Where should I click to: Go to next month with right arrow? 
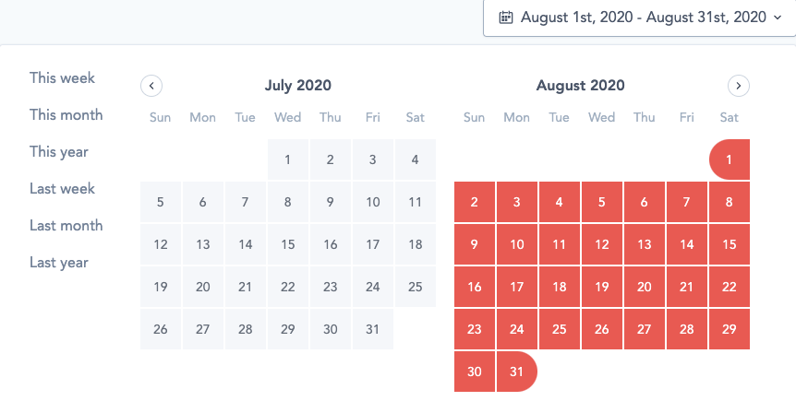(x=739, y=86)
